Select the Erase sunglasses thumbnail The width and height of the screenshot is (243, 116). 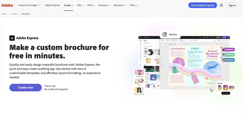139,81
